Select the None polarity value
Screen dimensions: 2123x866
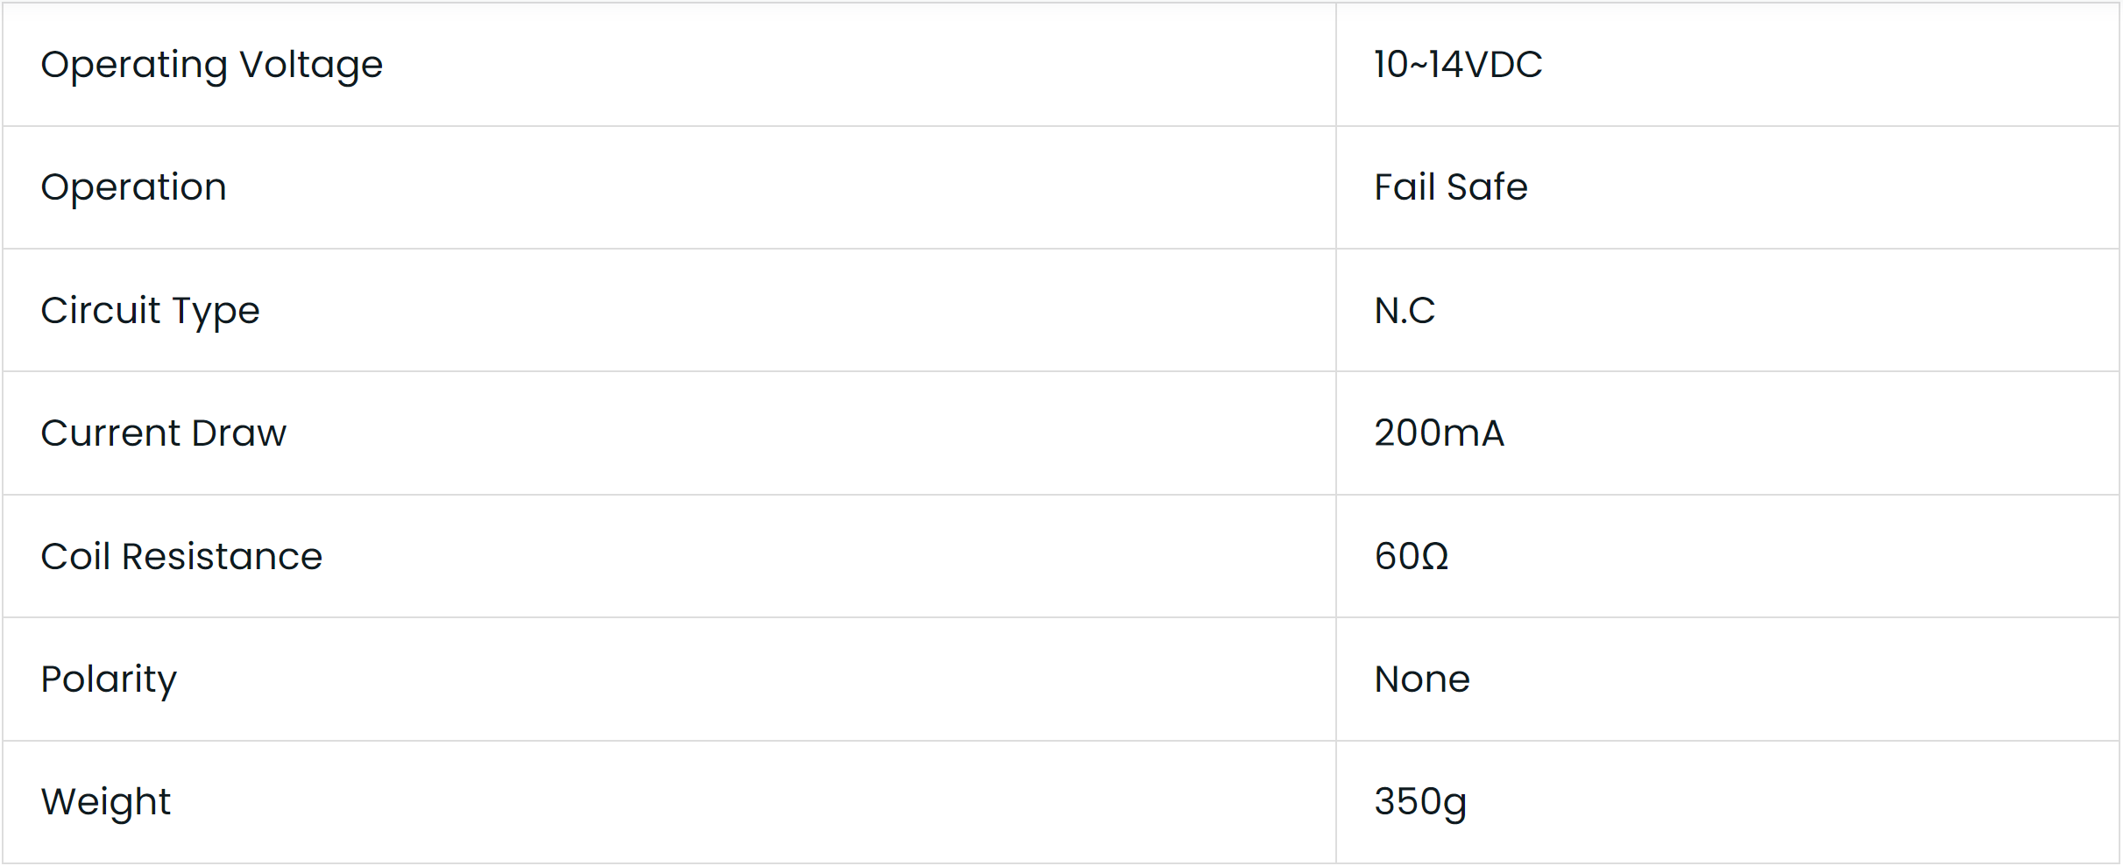(x=1421, y=679)
